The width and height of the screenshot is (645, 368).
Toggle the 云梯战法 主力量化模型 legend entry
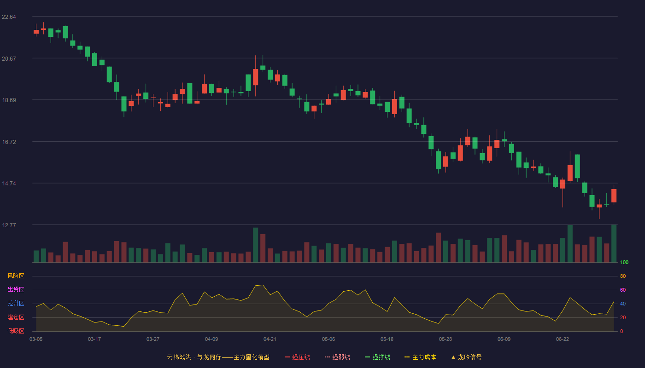(218, 357)
